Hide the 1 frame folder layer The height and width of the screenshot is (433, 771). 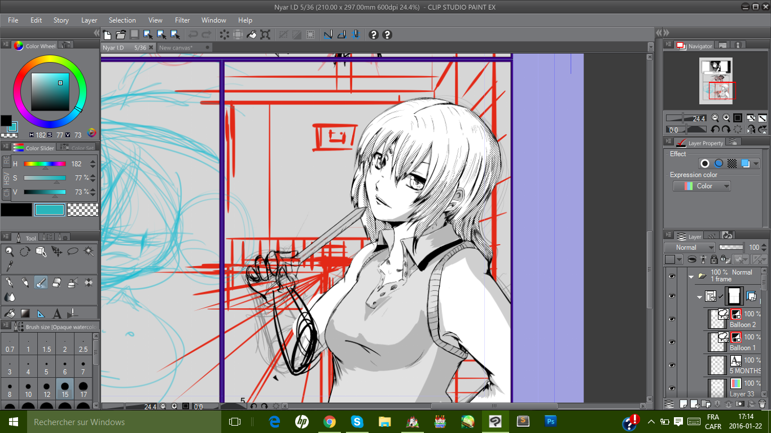671,276
